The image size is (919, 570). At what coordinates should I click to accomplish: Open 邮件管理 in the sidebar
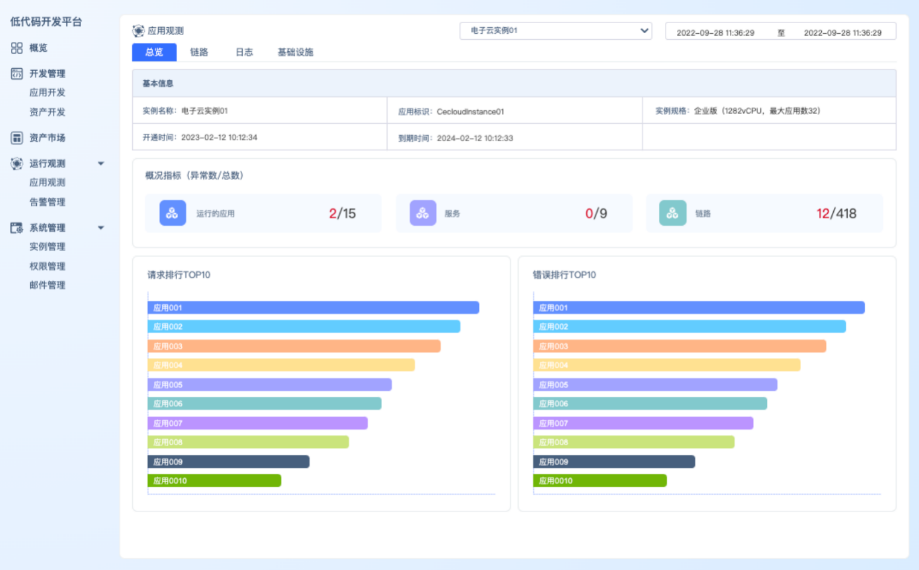tap(47, 285)
